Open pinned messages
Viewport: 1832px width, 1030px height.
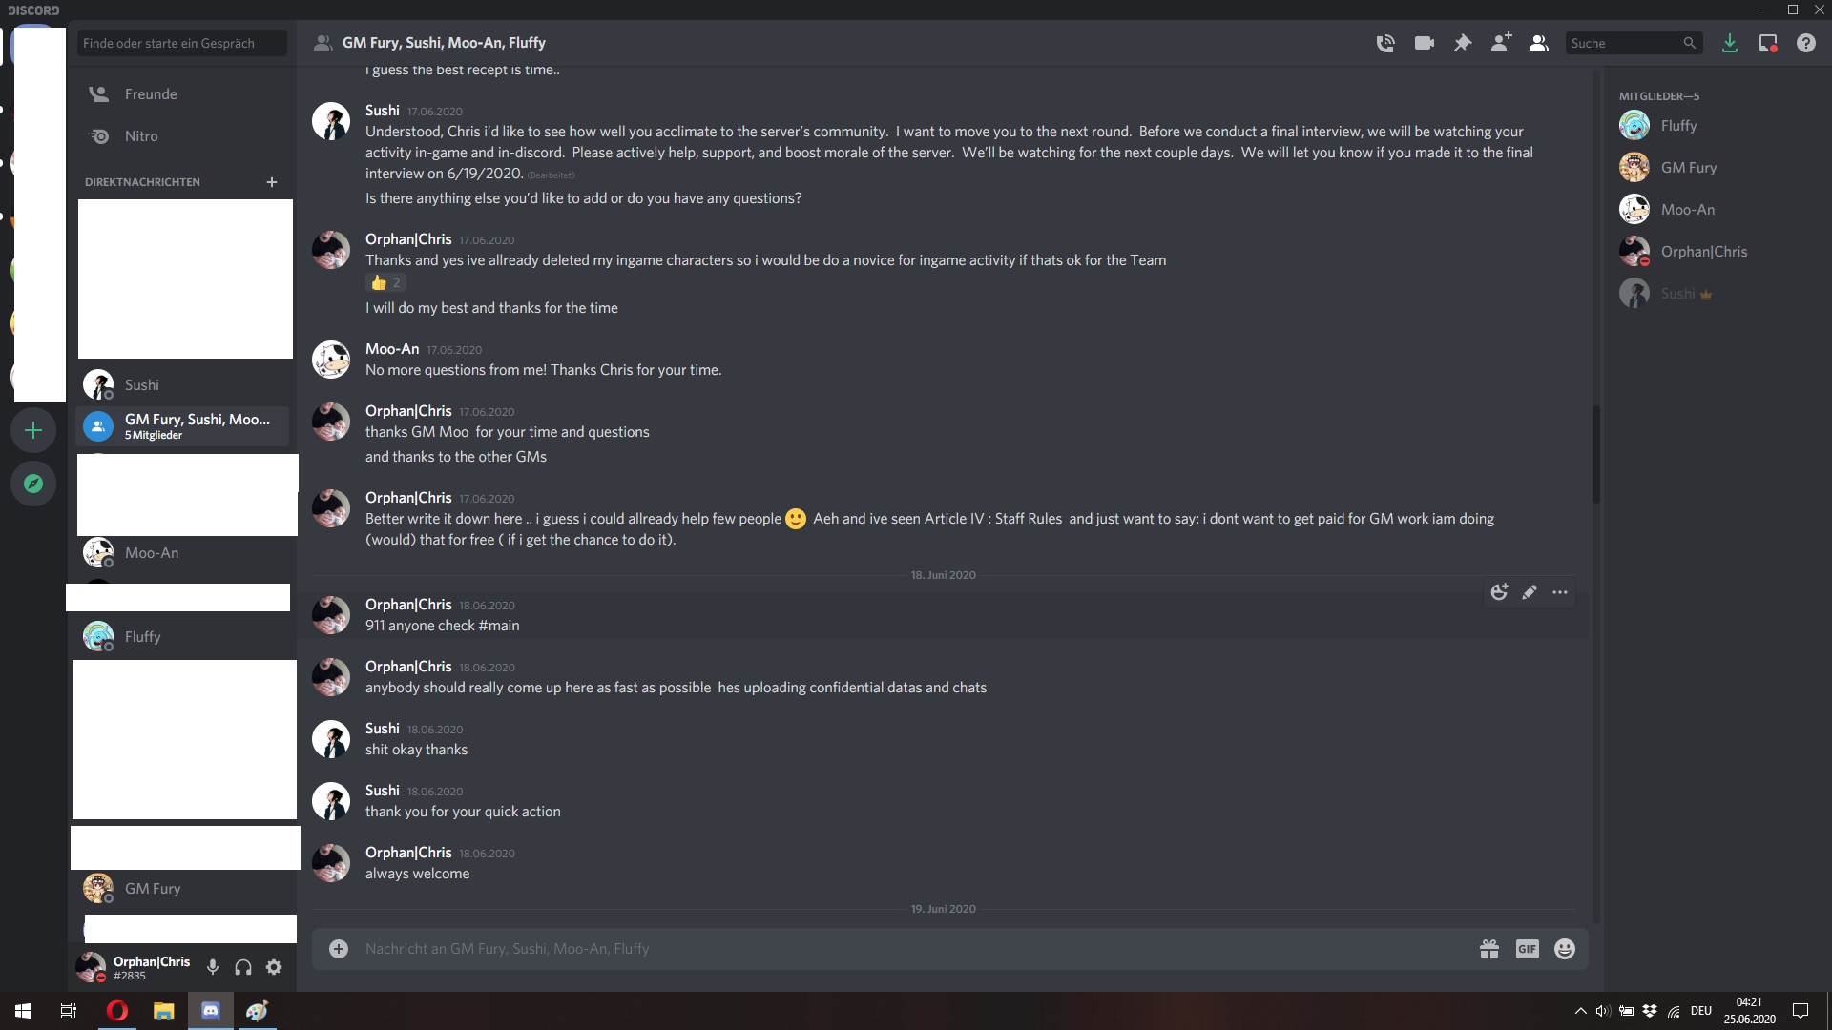coord(1463,43)
